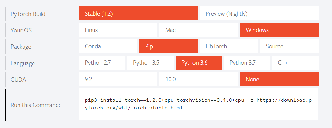Screen dimensions: 332x128
Task: Click the pip3 install command text
Action: coord(198,104)
